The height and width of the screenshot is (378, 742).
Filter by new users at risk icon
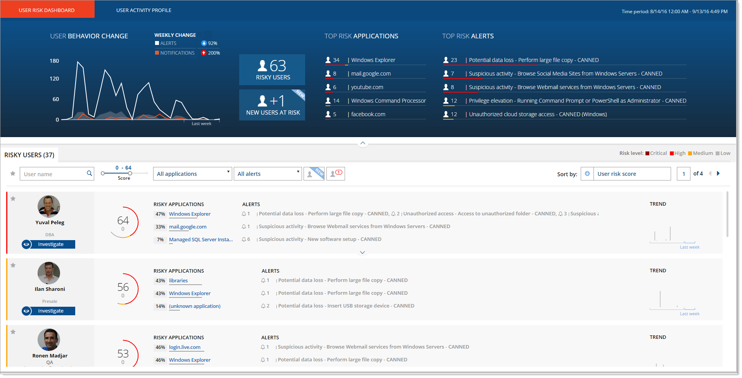(314, 174)
